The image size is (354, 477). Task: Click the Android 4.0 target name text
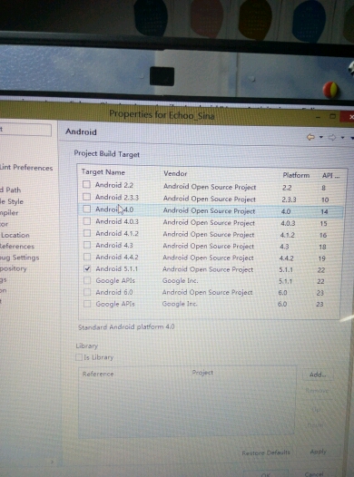(x=114, y=209)
